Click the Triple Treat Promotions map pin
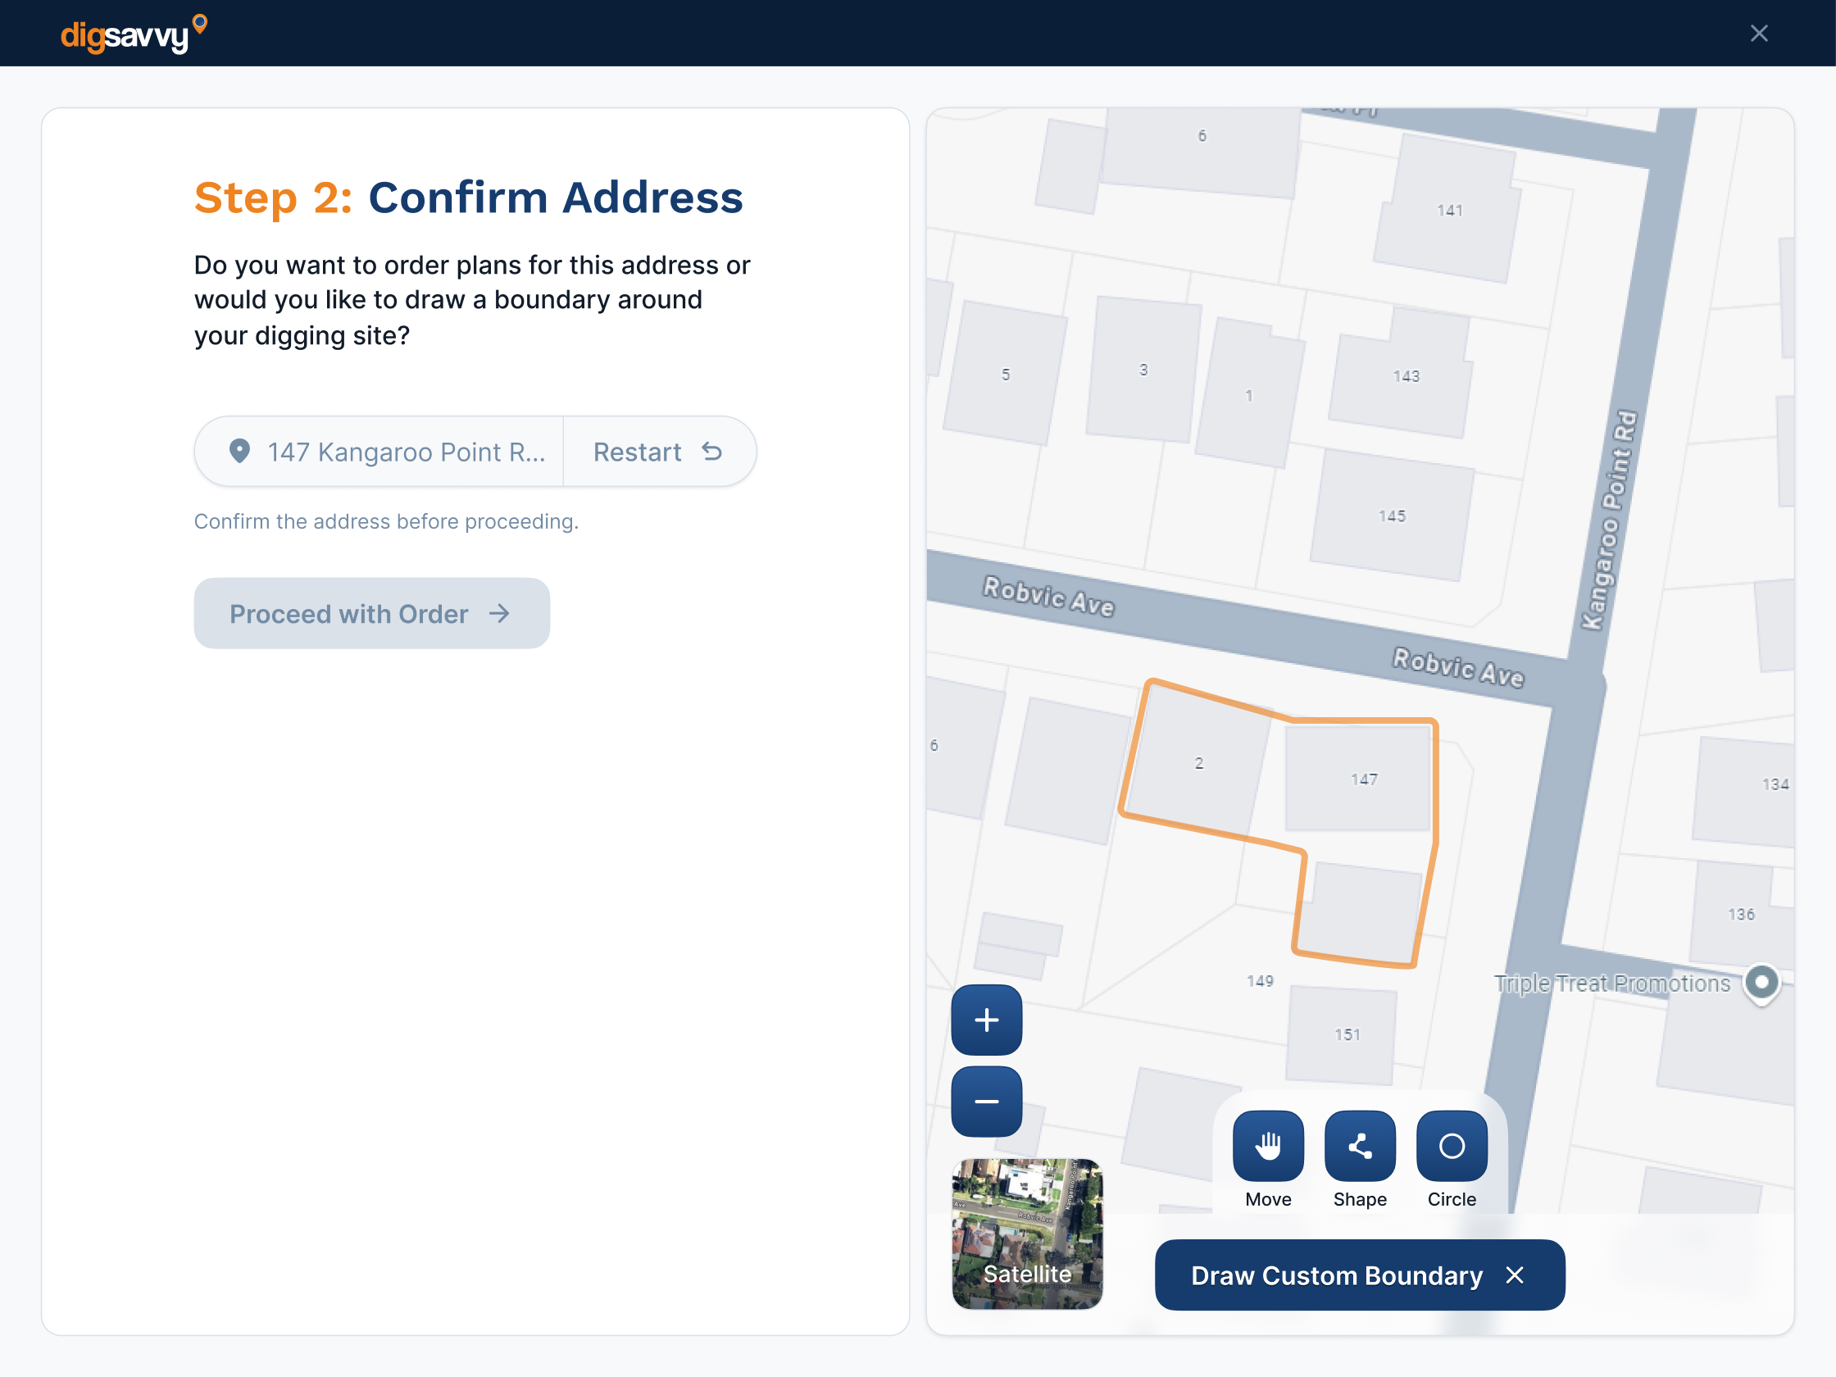The width and height of the screenshot is (1836, 1377). 1761,982
